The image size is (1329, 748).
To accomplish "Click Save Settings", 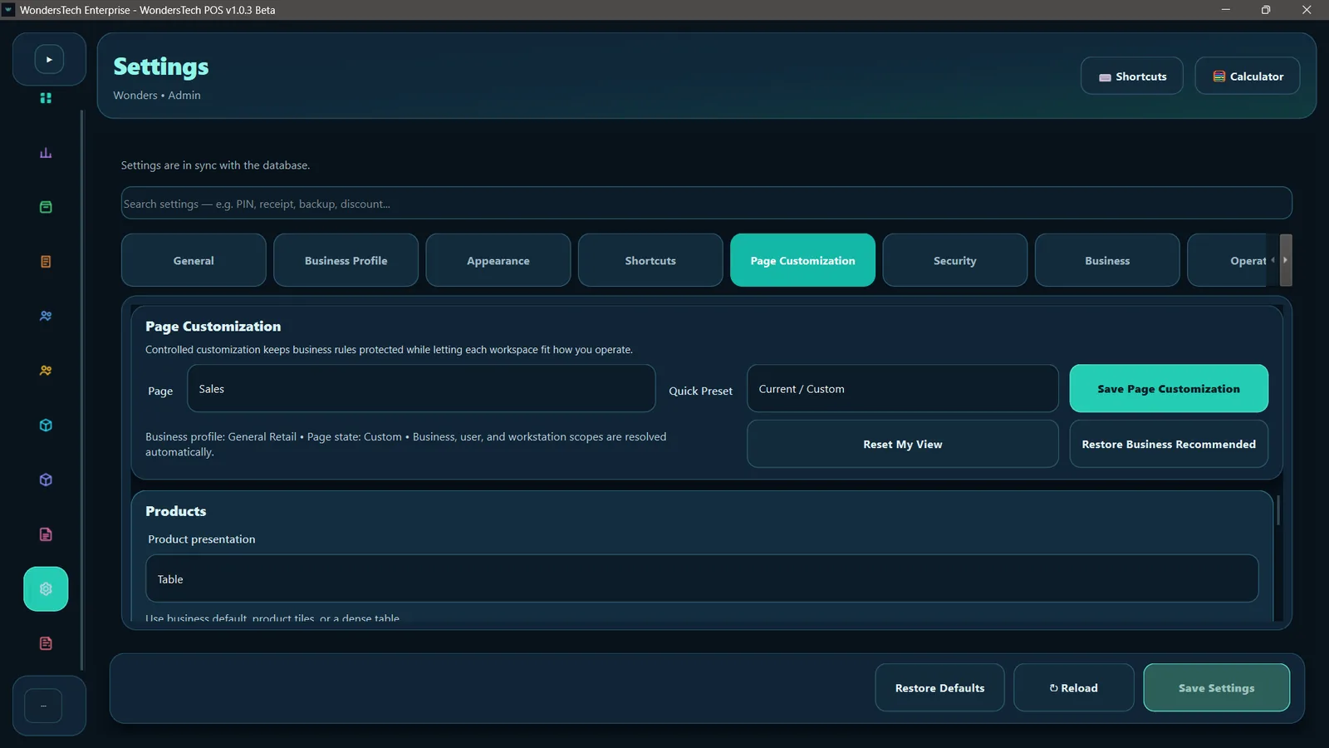I will [x=1217, y=687].
